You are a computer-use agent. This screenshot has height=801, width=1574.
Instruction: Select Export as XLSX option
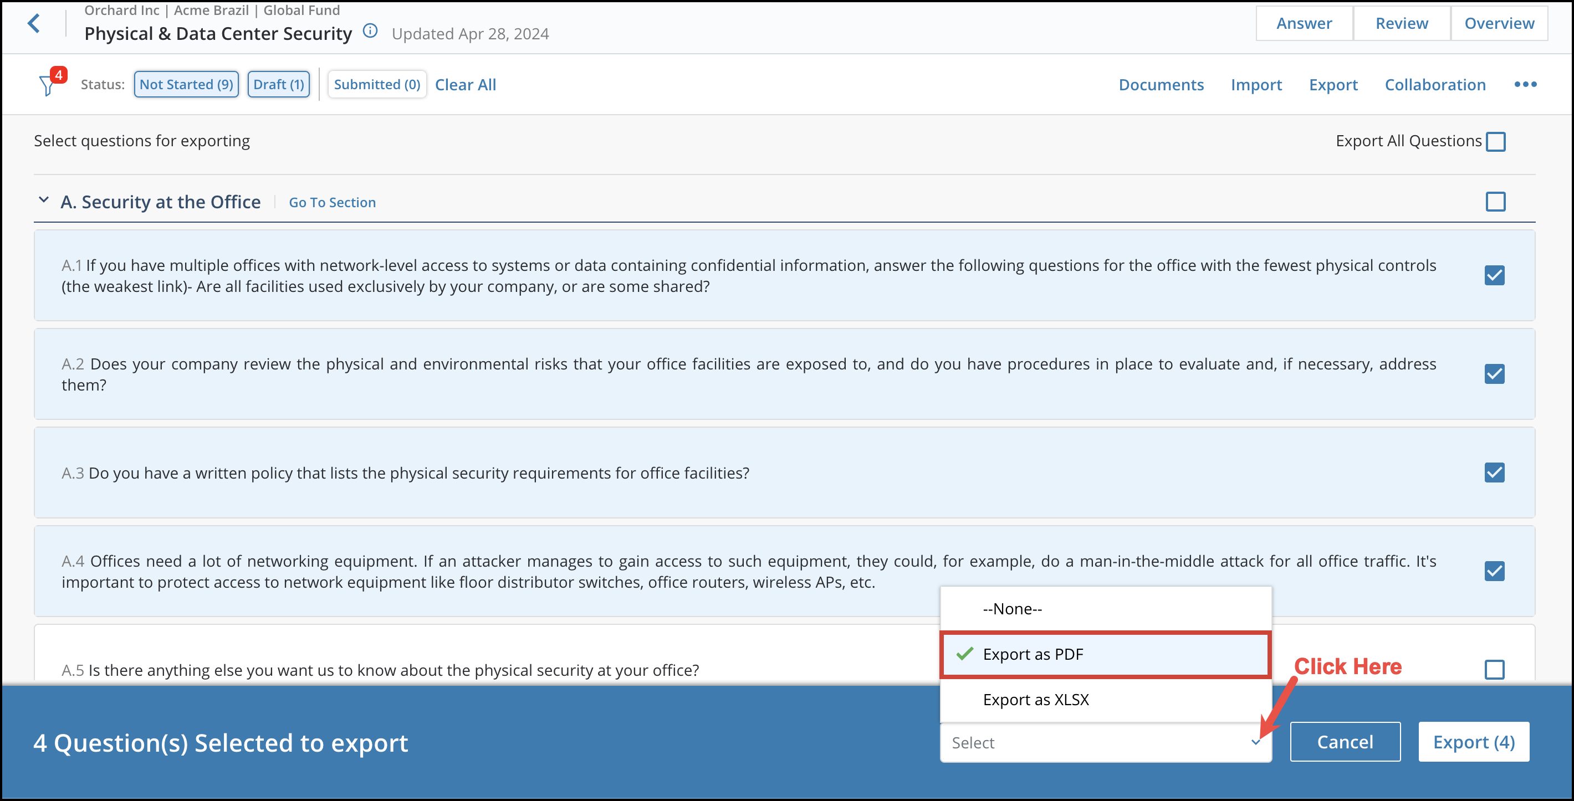[x=1036, y=699]
